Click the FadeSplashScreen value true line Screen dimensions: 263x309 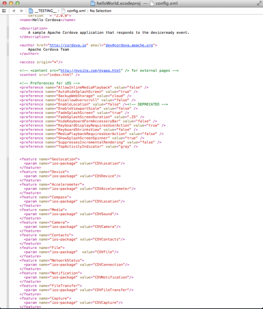[x=75, y=113]
